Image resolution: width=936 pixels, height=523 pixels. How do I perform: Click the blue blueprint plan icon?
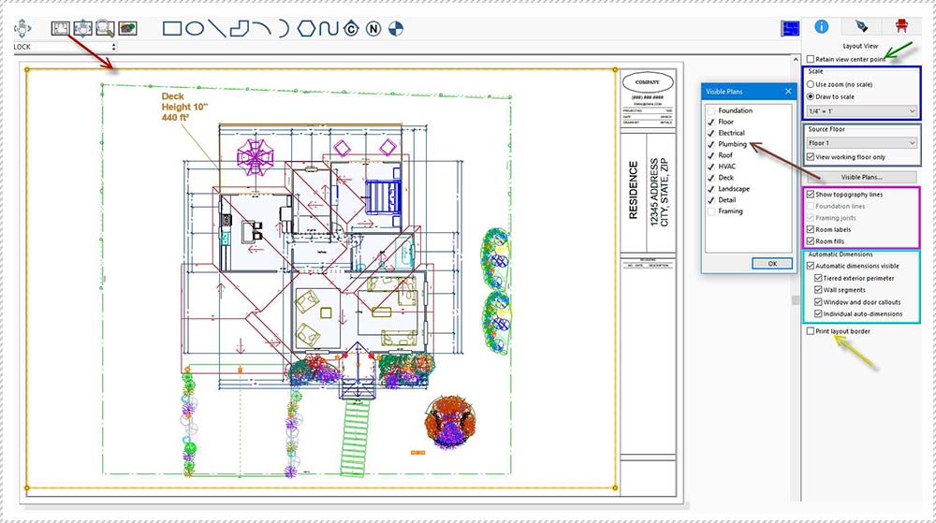point(789,29)
